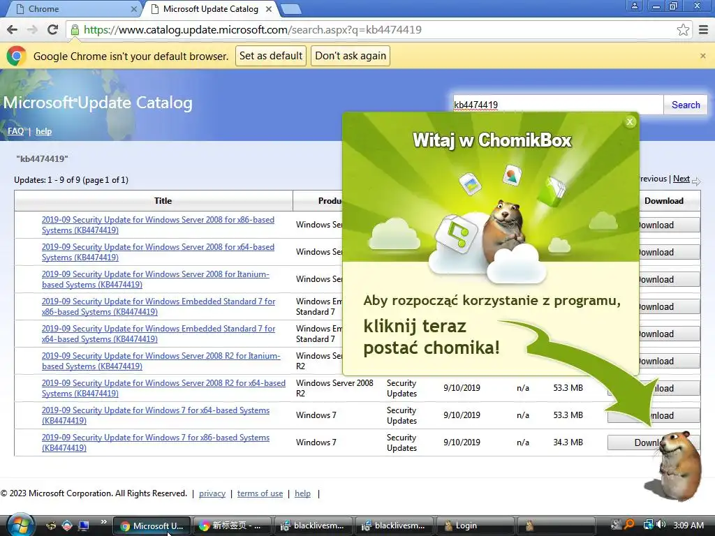Open the help link in header
715x536 pixels.
(44, 131)
